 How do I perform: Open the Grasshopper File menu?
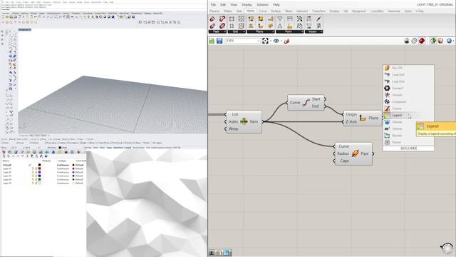click(x=213, y=5)
